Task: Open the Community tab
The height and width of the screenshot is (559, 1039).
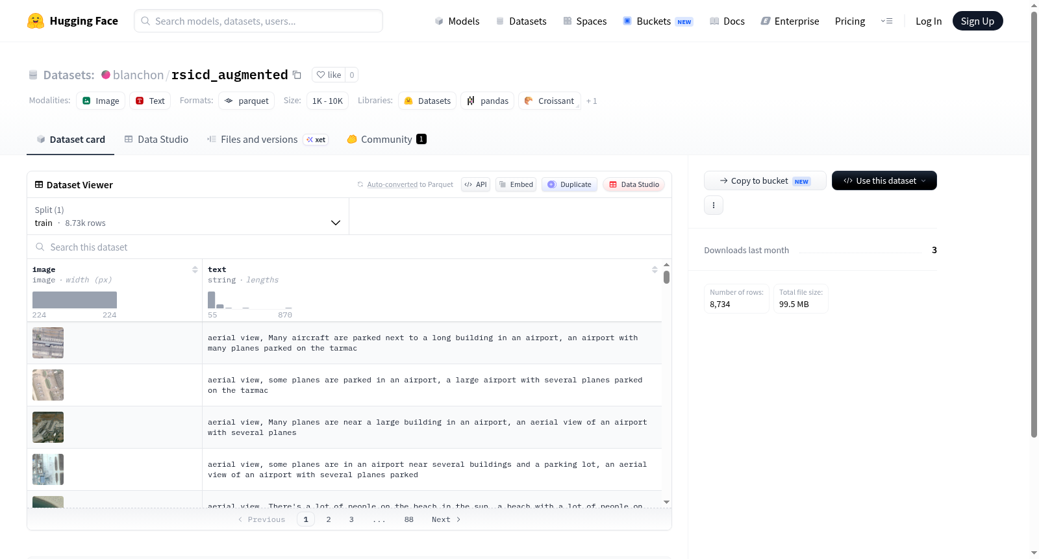Action: click(386, 139)
